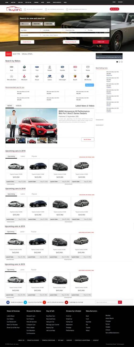Click the BuyCars logo

(14, 9)
